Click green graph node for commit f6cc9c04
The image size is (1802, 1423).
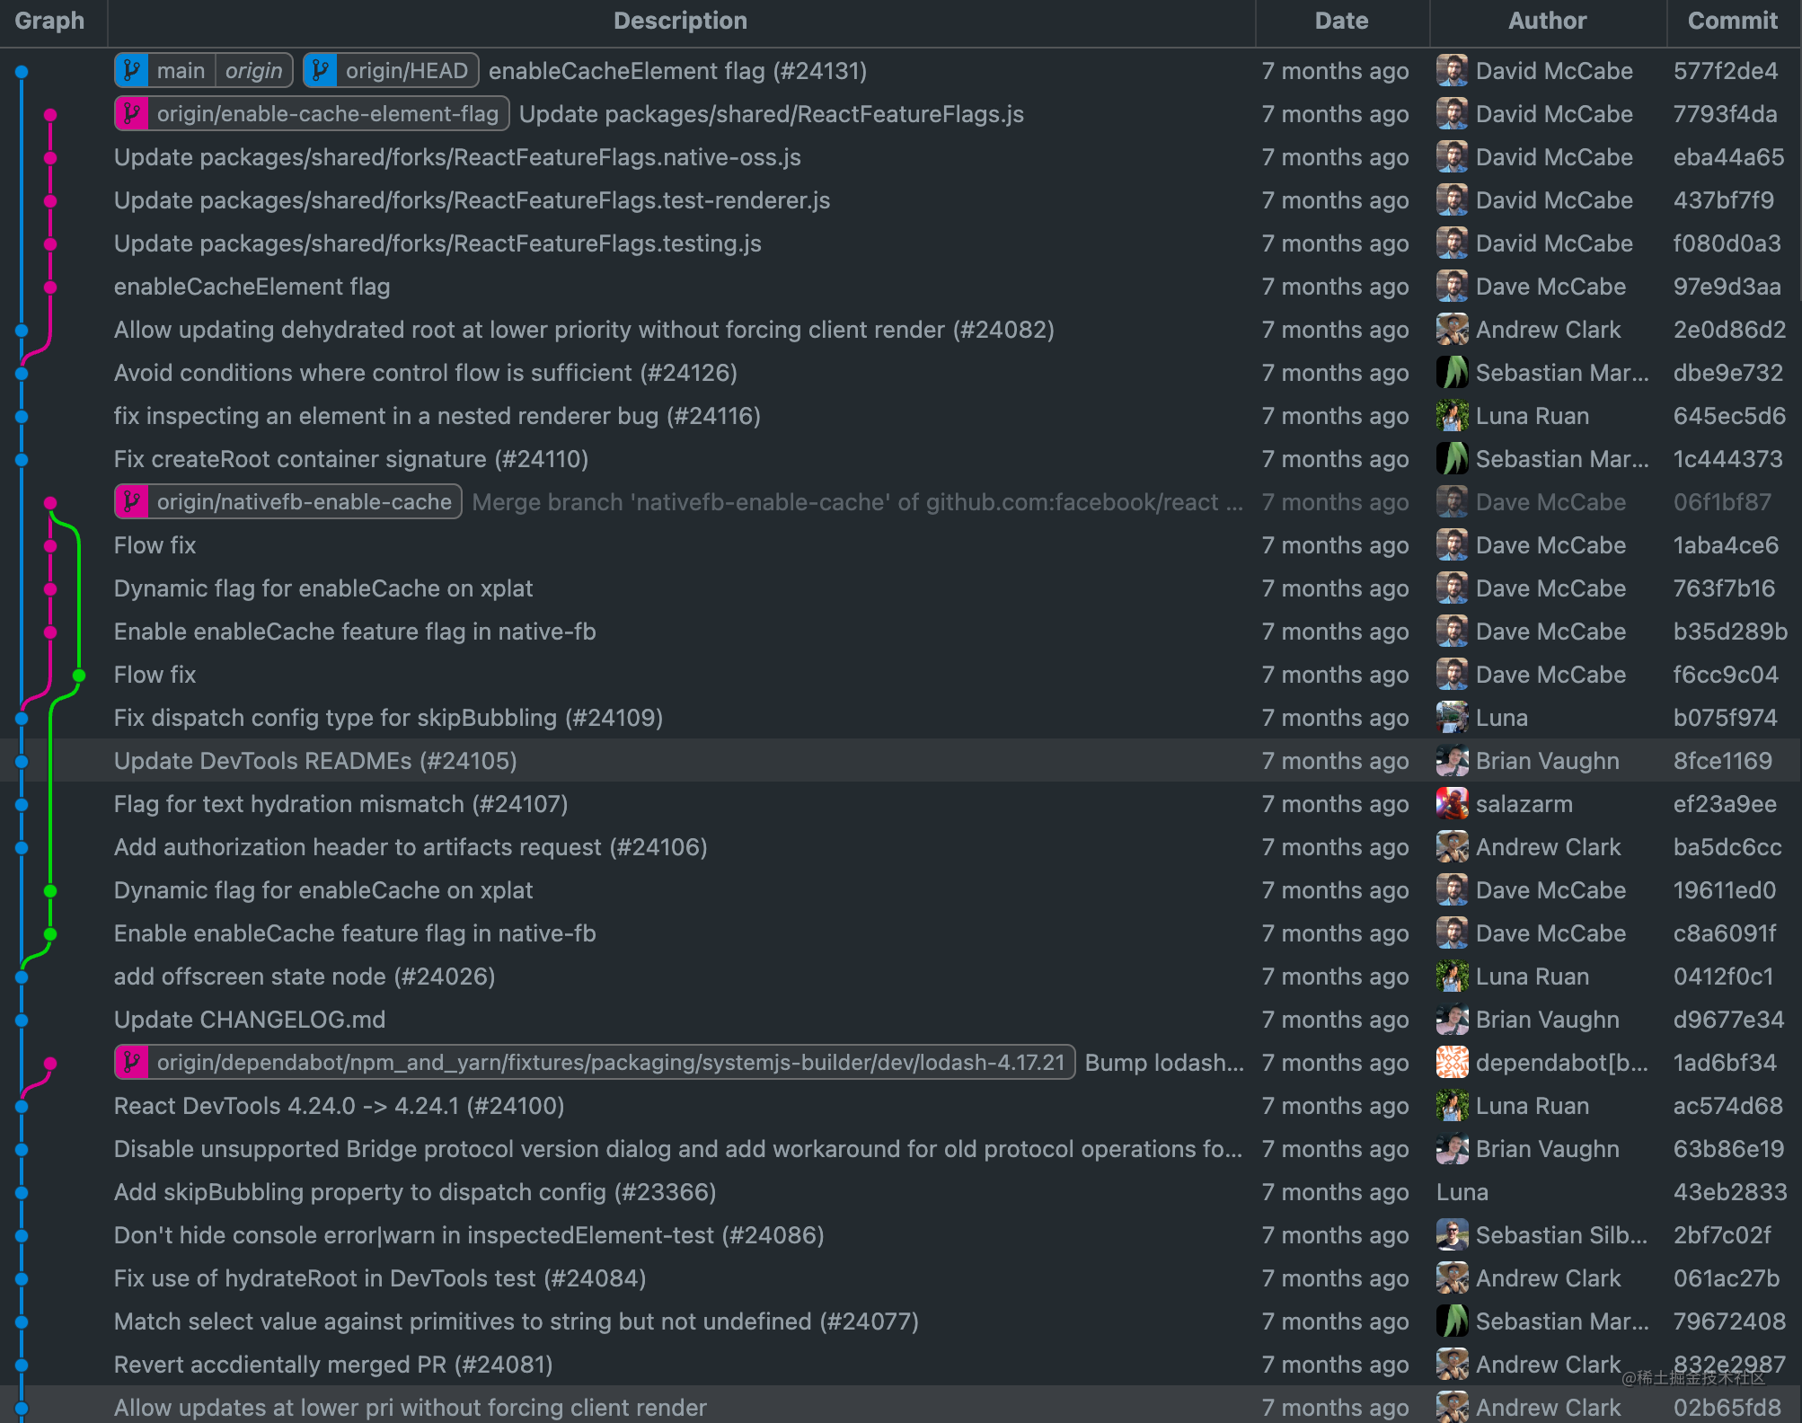click(x=79, y=676)
